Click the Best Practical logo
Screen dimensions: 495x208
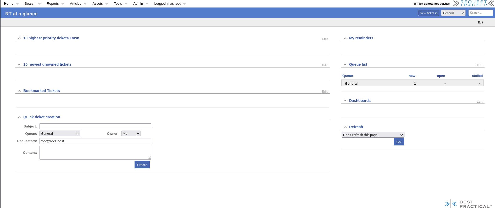point(468,204)
